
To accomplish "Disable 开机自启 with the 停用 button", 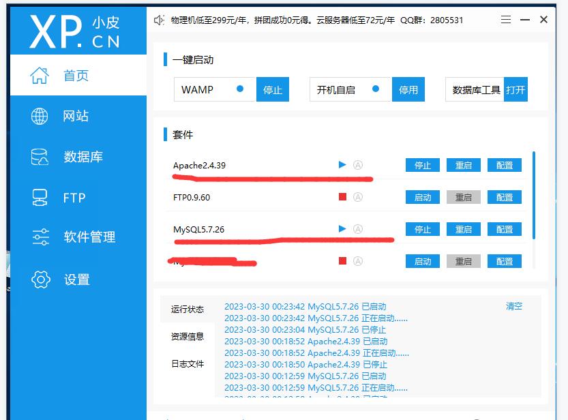I will 408,89.
